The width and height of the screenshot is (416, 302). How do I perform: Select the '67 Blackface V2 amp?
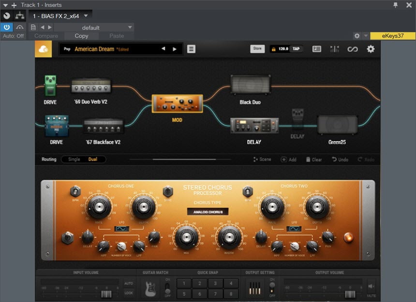click(x=104, y=126)
